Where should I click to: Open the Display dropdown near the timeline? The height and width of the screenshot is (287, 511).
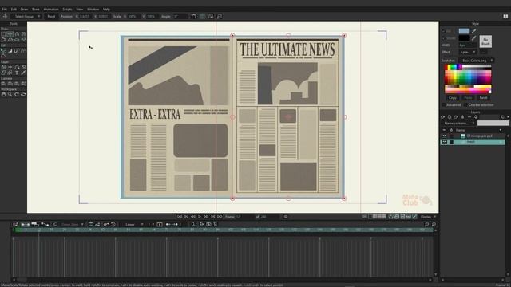tap(428, 217)
